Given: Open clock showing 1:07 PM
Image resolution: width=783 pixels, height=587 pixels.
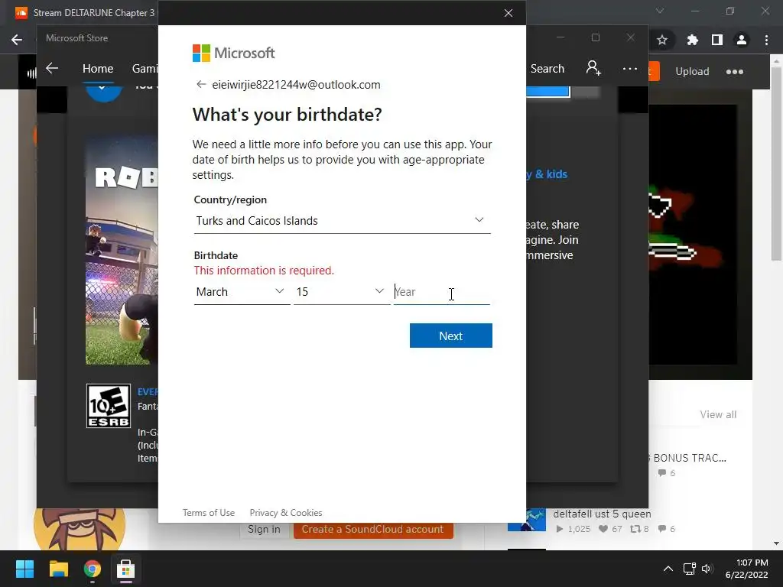Looking at the screenshot, I should (746, 569).
